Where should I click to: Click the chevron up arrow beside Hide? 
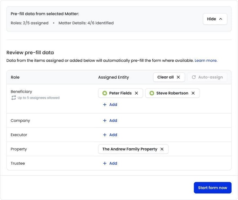click(220, 19)
